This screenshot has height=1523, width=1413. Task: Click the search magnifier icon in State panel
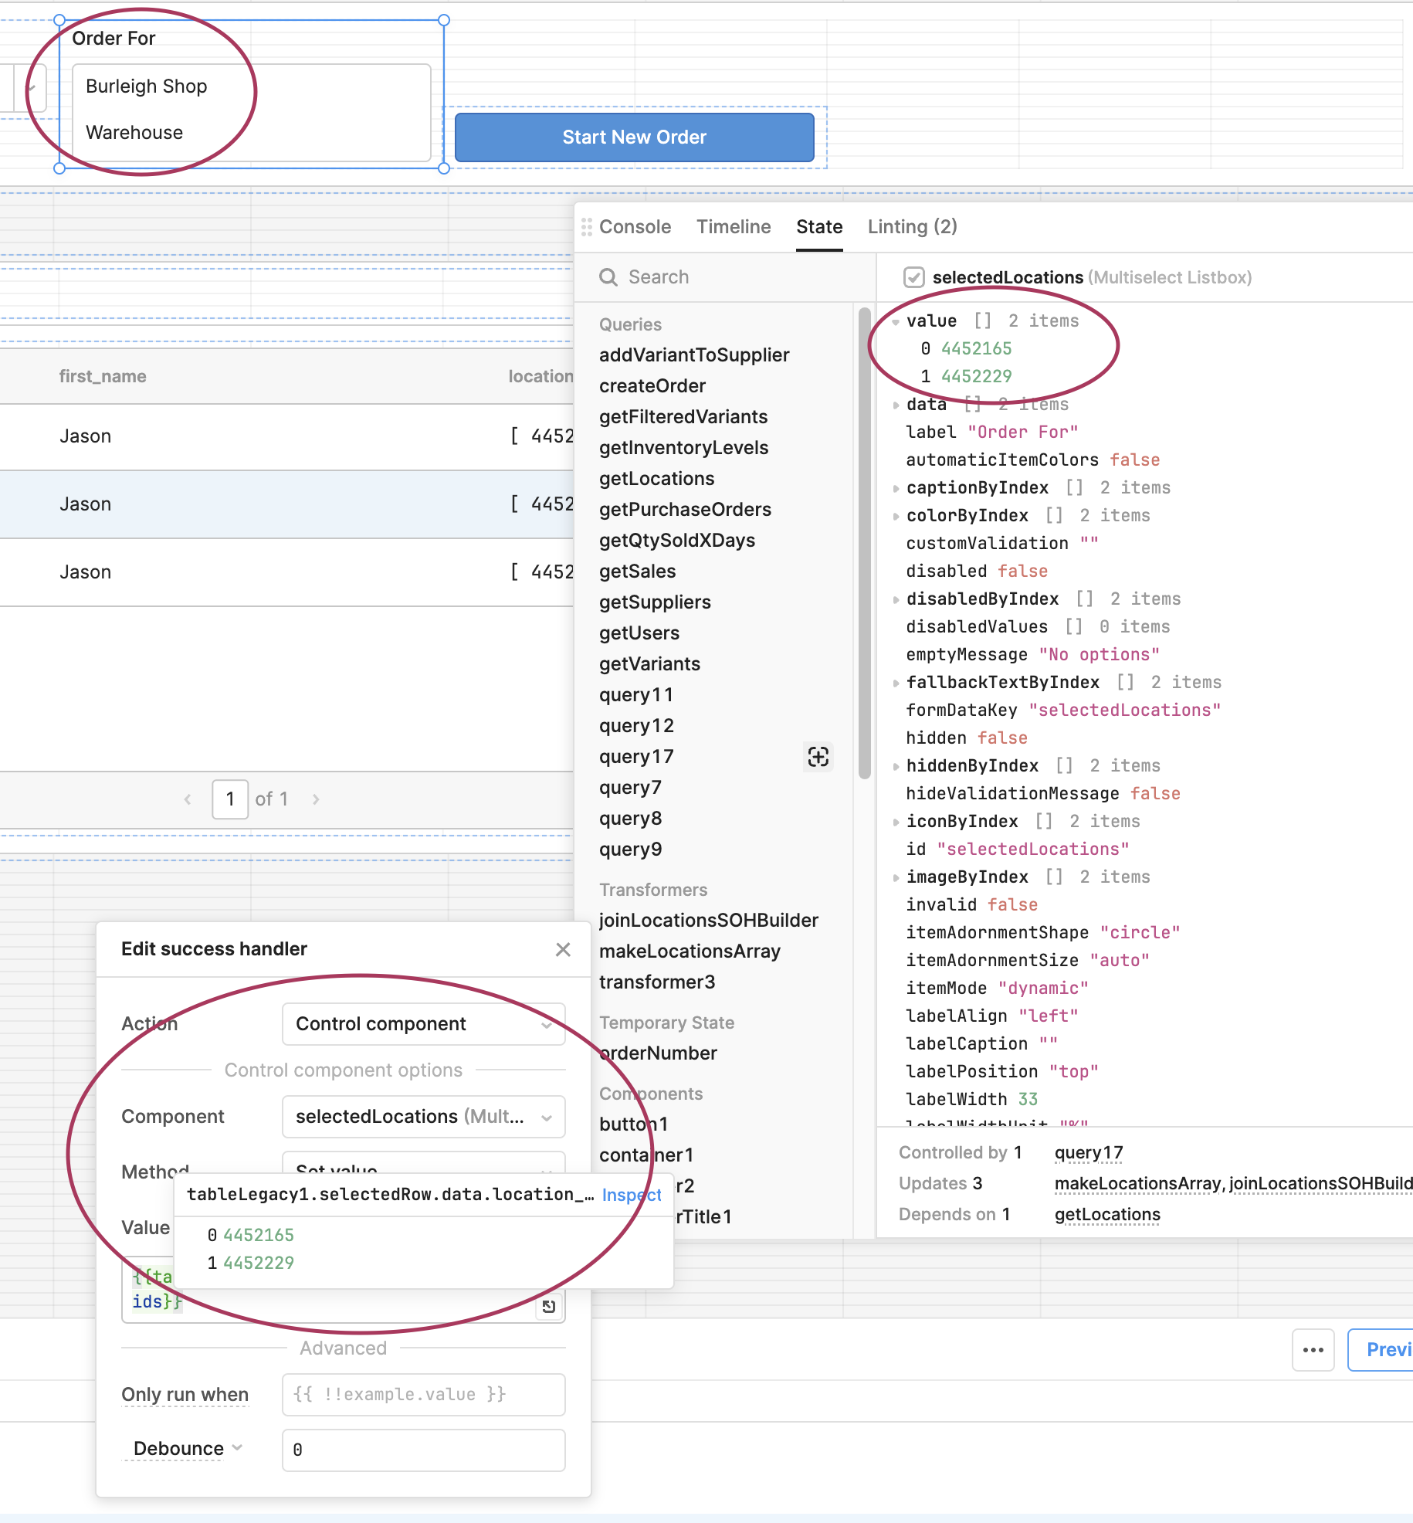coord(608,277)
